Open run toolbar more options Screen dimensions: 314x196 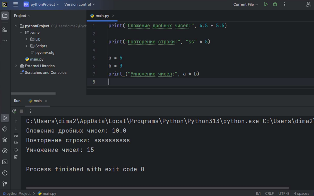30,111
